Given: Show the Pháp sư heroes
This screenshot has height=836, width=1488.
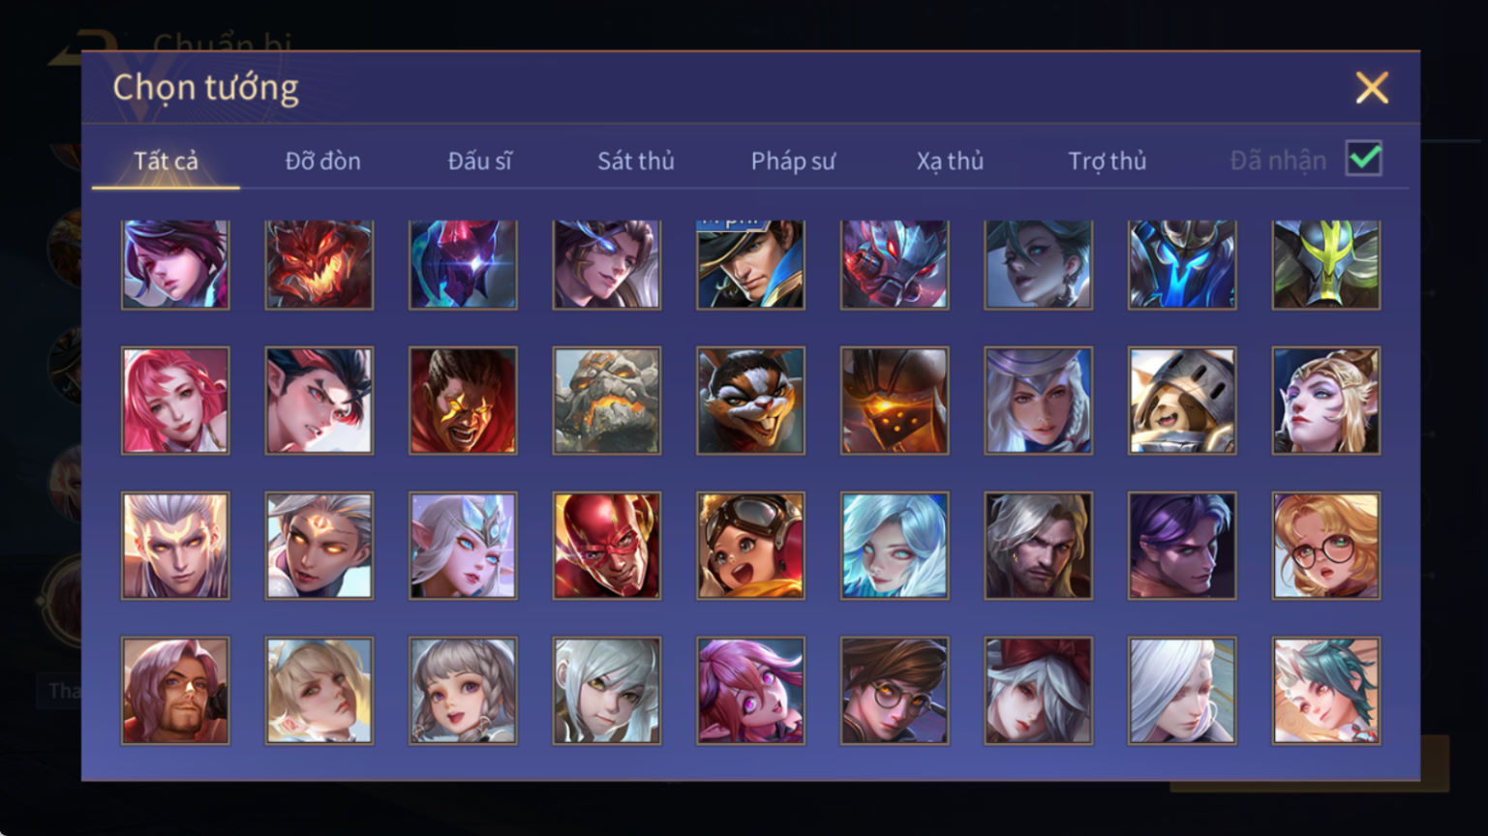Looking at the screenshot, I should pyautogui.click(x=793, y=161).
